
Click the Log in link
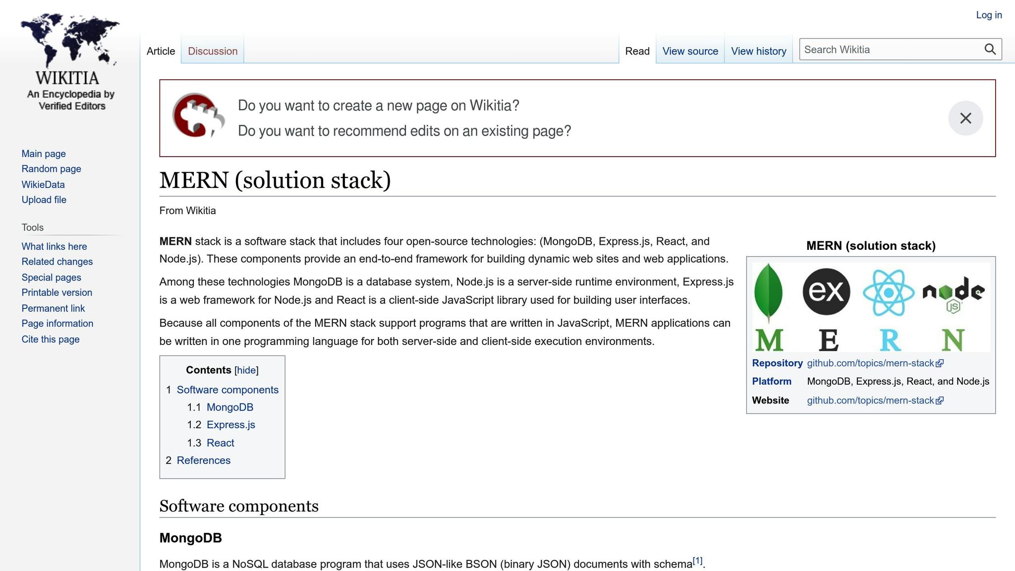tap(989, 15)
